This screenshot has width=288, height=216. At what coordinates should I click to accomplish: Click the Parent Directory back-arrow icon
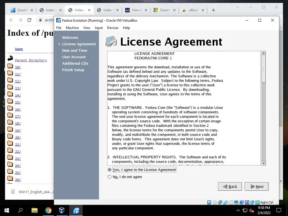[10, 58]
